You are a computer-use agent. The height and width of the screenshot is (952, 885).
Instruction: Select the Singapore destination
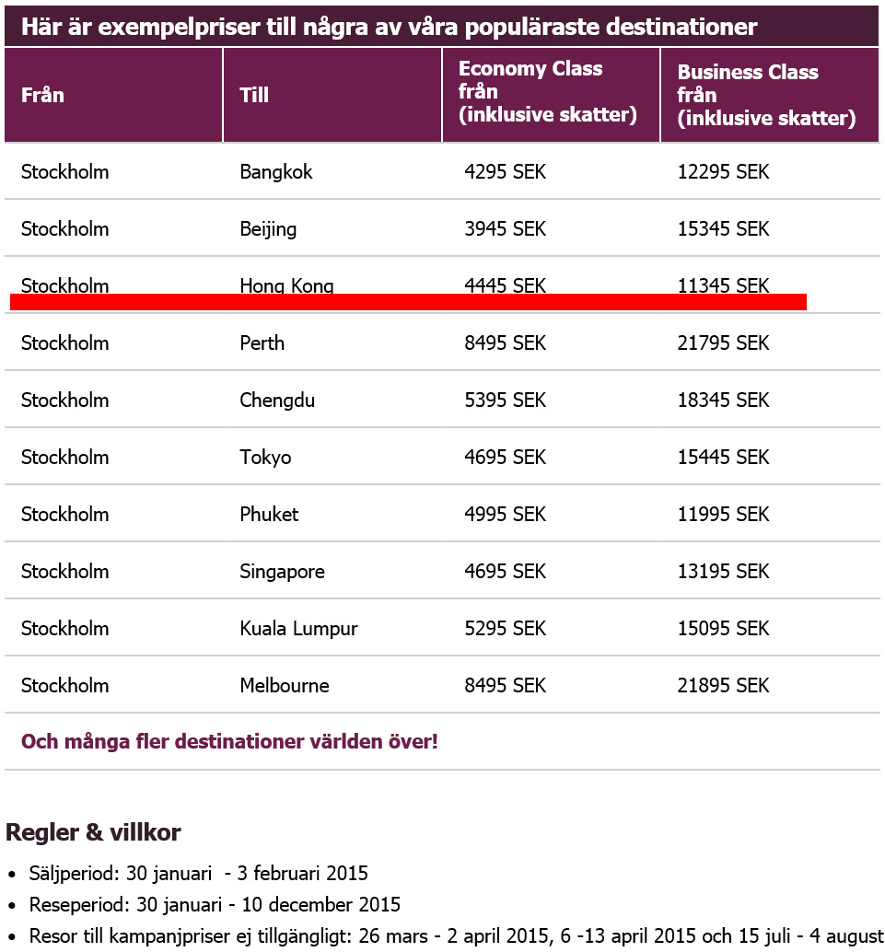point(282,572)
